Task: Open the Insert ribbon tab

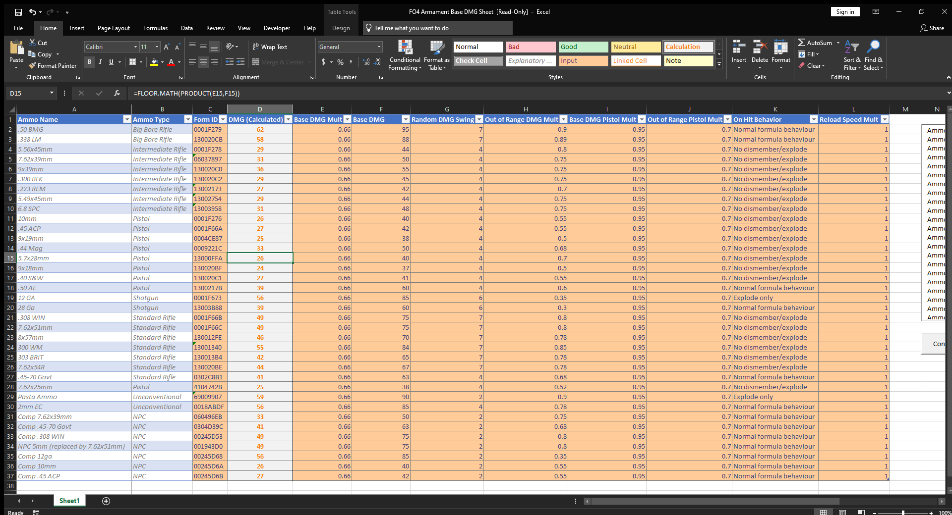Action: (77, 28)
